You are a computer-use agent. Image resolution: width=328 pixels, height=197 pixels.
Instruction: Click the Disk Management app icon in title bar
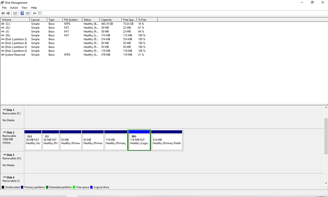pyautogui.click(x=3, y=2)
